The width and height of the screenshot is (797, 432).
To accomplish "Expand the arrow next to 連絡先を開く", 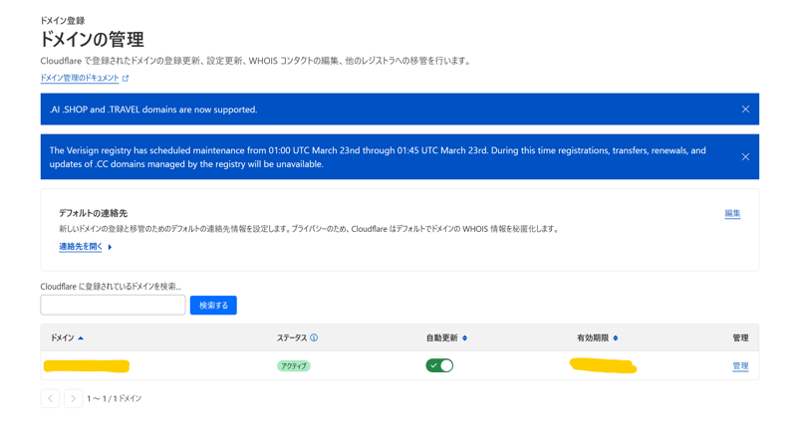I will [110, 247].
